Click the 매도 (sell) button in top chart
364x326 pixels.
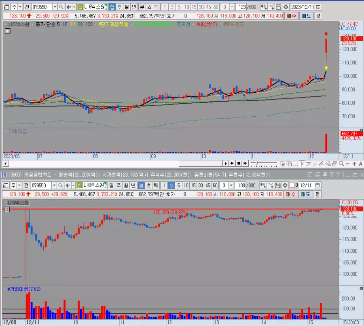(x=306, y=16)
